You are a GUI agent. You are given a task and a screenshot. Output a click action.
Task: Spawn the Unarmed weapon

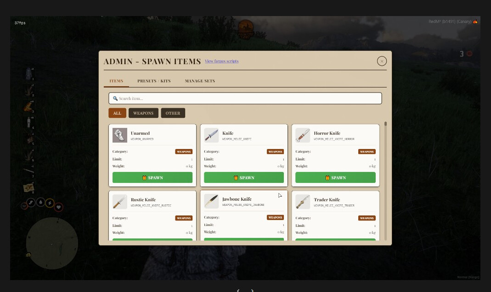coord(152,178)
